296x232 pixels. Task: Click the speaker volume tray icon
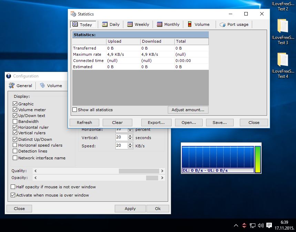tap(261, 225)
